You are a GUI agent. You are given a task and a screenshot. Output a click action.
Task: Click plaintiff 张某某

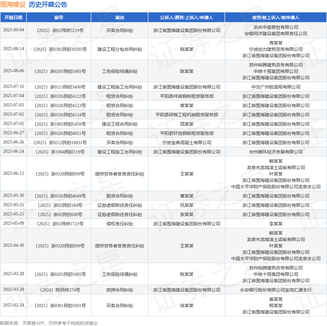coord(186,214)
